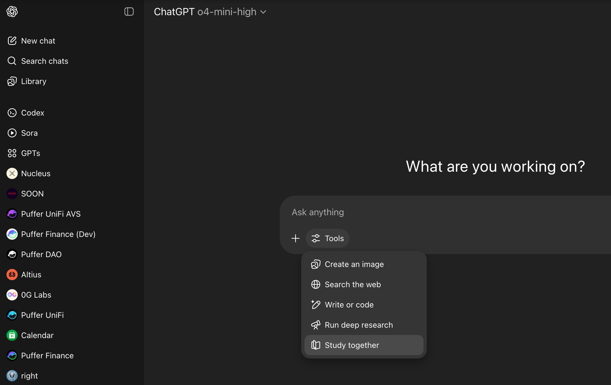Select 'Search the web' menu item

click(364, 284)
